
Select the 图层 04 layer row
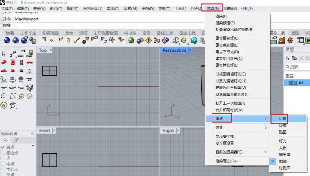tap(297, 83)
